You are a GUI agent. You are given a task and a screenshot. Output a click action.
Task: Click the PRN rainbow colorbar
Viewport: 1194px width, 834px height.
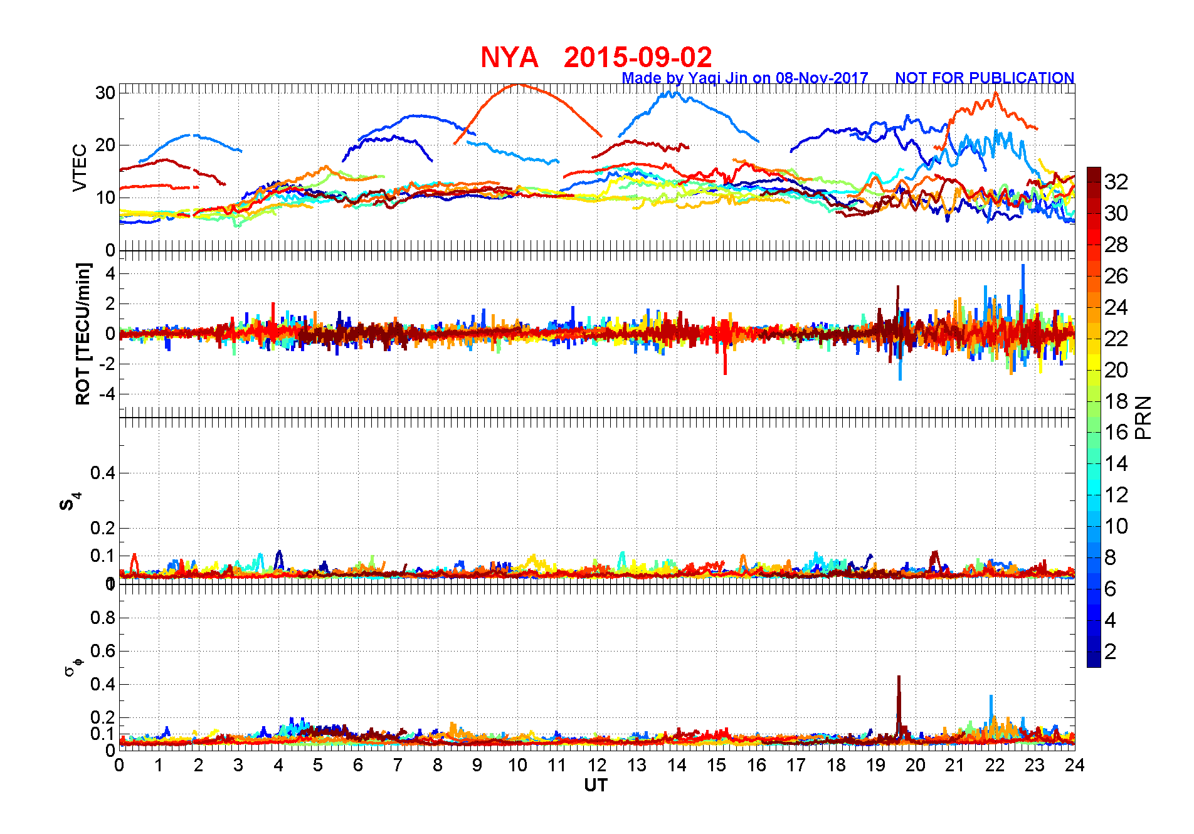tap(1094, 417)
